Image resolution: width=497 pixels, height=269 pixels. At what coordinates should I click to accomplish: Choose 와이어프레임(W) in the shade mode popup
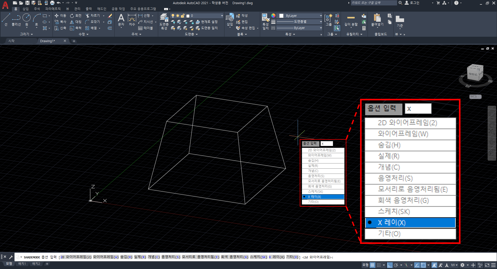(x=323, y=155)
